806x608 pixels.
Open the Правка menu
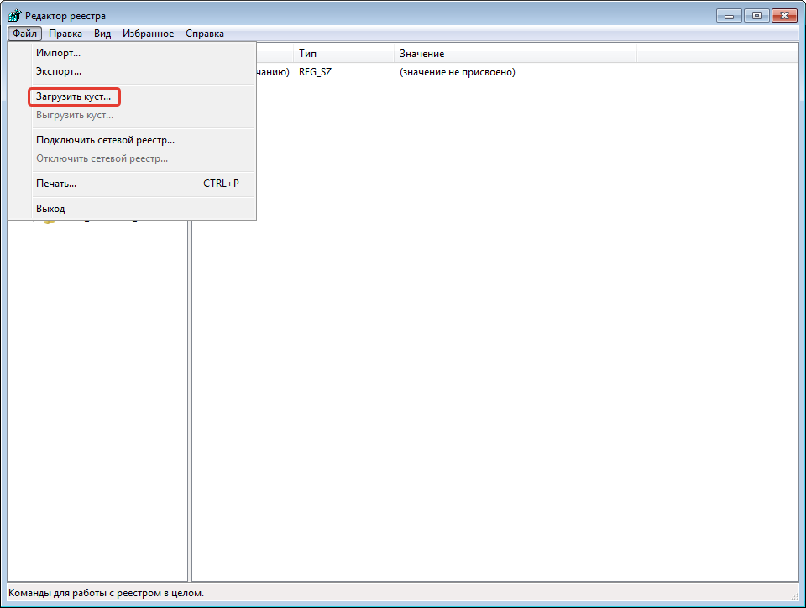(x=65, y=34)
